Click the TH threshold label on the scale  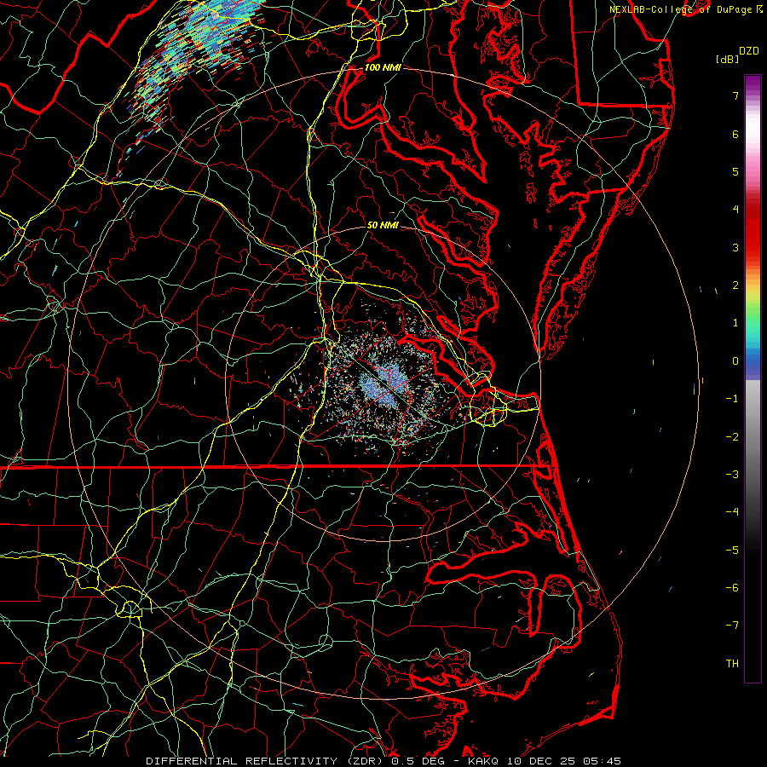pos(732,664)
